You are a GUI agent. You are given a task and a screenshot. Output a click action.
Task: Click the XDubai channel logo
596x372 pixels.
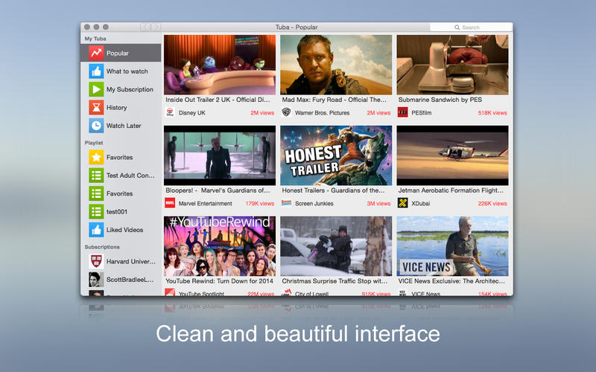coord(403,203)
